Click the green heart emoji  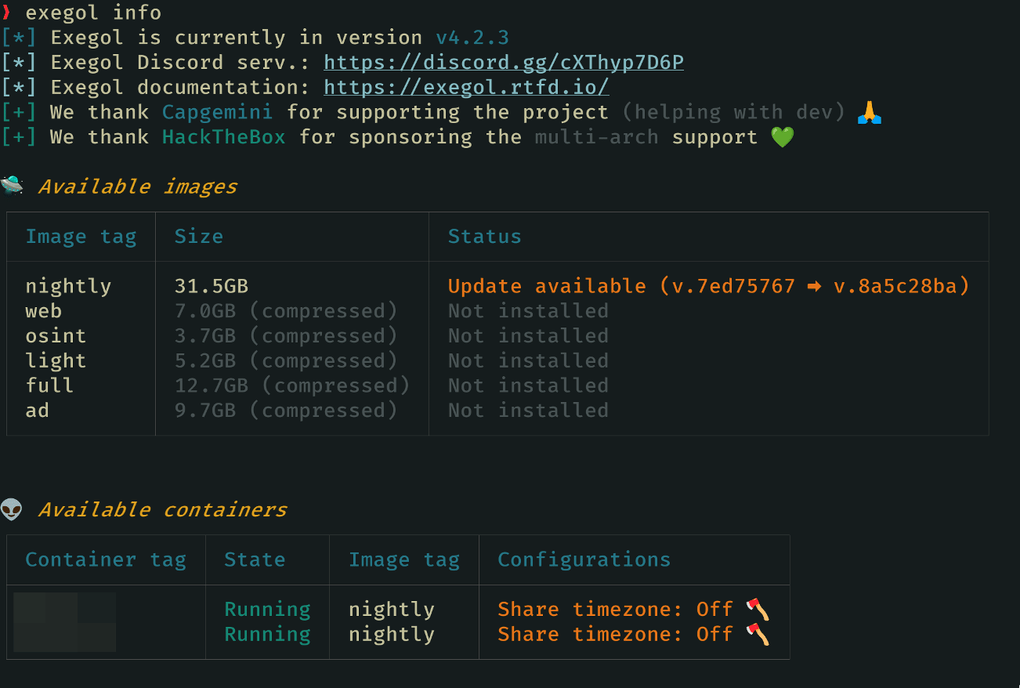pyautogui.click(x=782, y=138)
